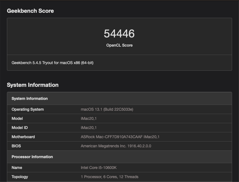Click the Motherboard label
Screen dimensions: 239x182
point(23,137)
